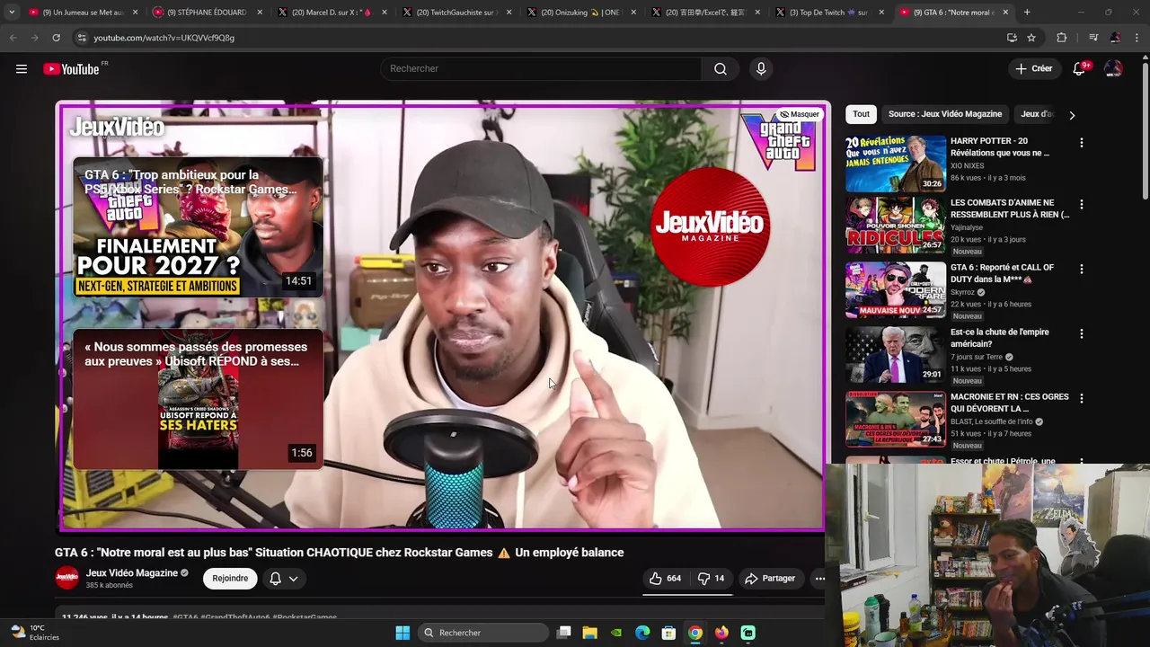Viewport: 1150px width, 647px height.
Task: Open Firefox from the taskbar
Action: click(x=721, y=633)
